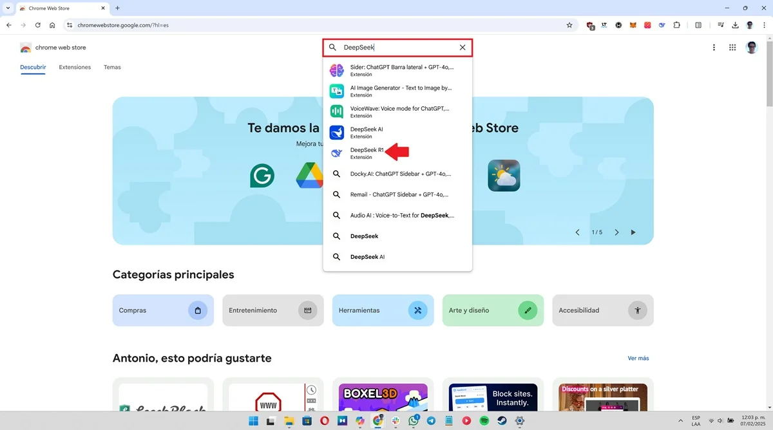This screenshot has height=430, width=773.
Task: Open the three-dot menu next to apps grid
Action: (713, 47)
